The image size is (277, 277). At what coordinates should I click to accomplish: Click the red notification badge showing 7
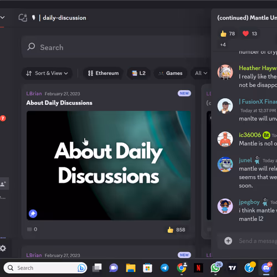[x=3, y=118]
